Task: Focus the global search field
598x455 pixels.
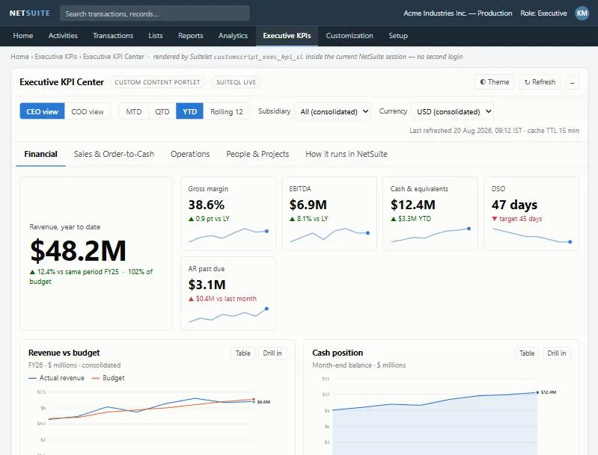Action: click(x=155, y=13)
